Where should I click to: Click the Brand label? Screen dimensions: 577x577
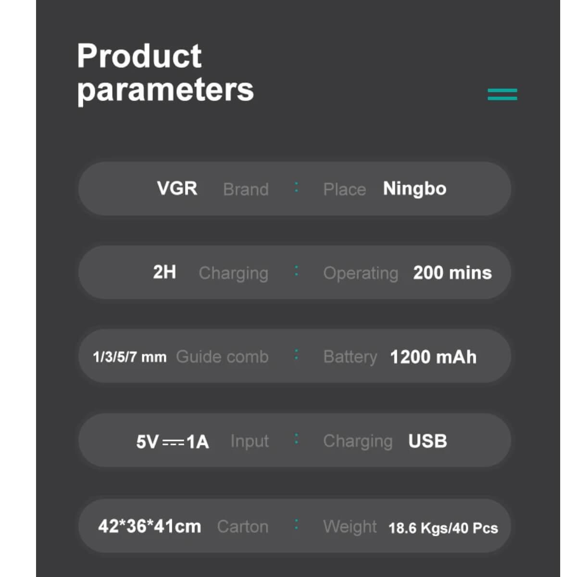(246, 189)
